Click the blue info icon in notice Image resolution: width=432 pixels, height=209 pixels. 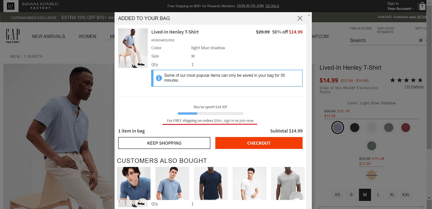[159, 78]
